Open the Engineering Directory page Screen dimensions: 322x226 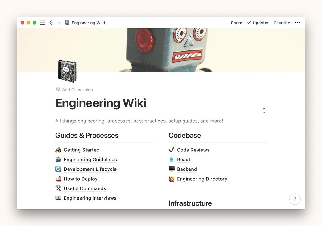(x=202, y=179)
